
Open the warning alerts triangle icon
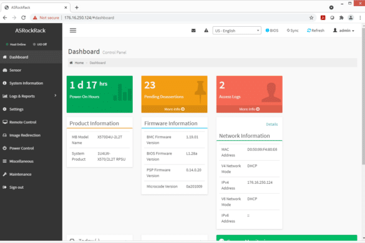pos(206,31)
